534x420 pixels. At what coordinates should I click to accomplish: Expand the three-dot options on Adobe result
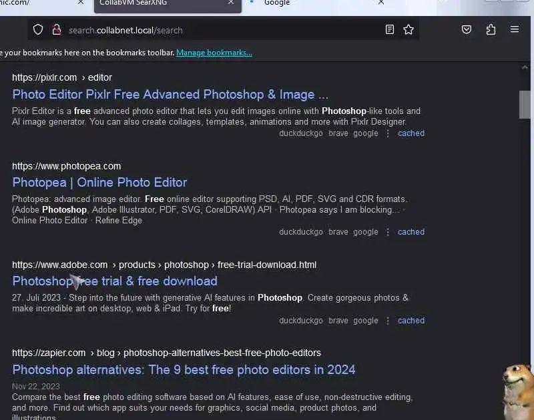tap(388, 321)
